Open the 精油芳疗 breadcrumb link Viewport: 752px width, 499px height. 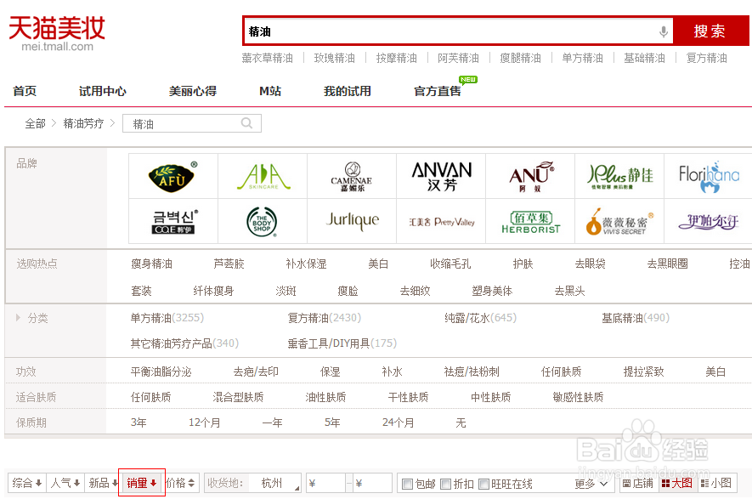(x=83, y=124)
